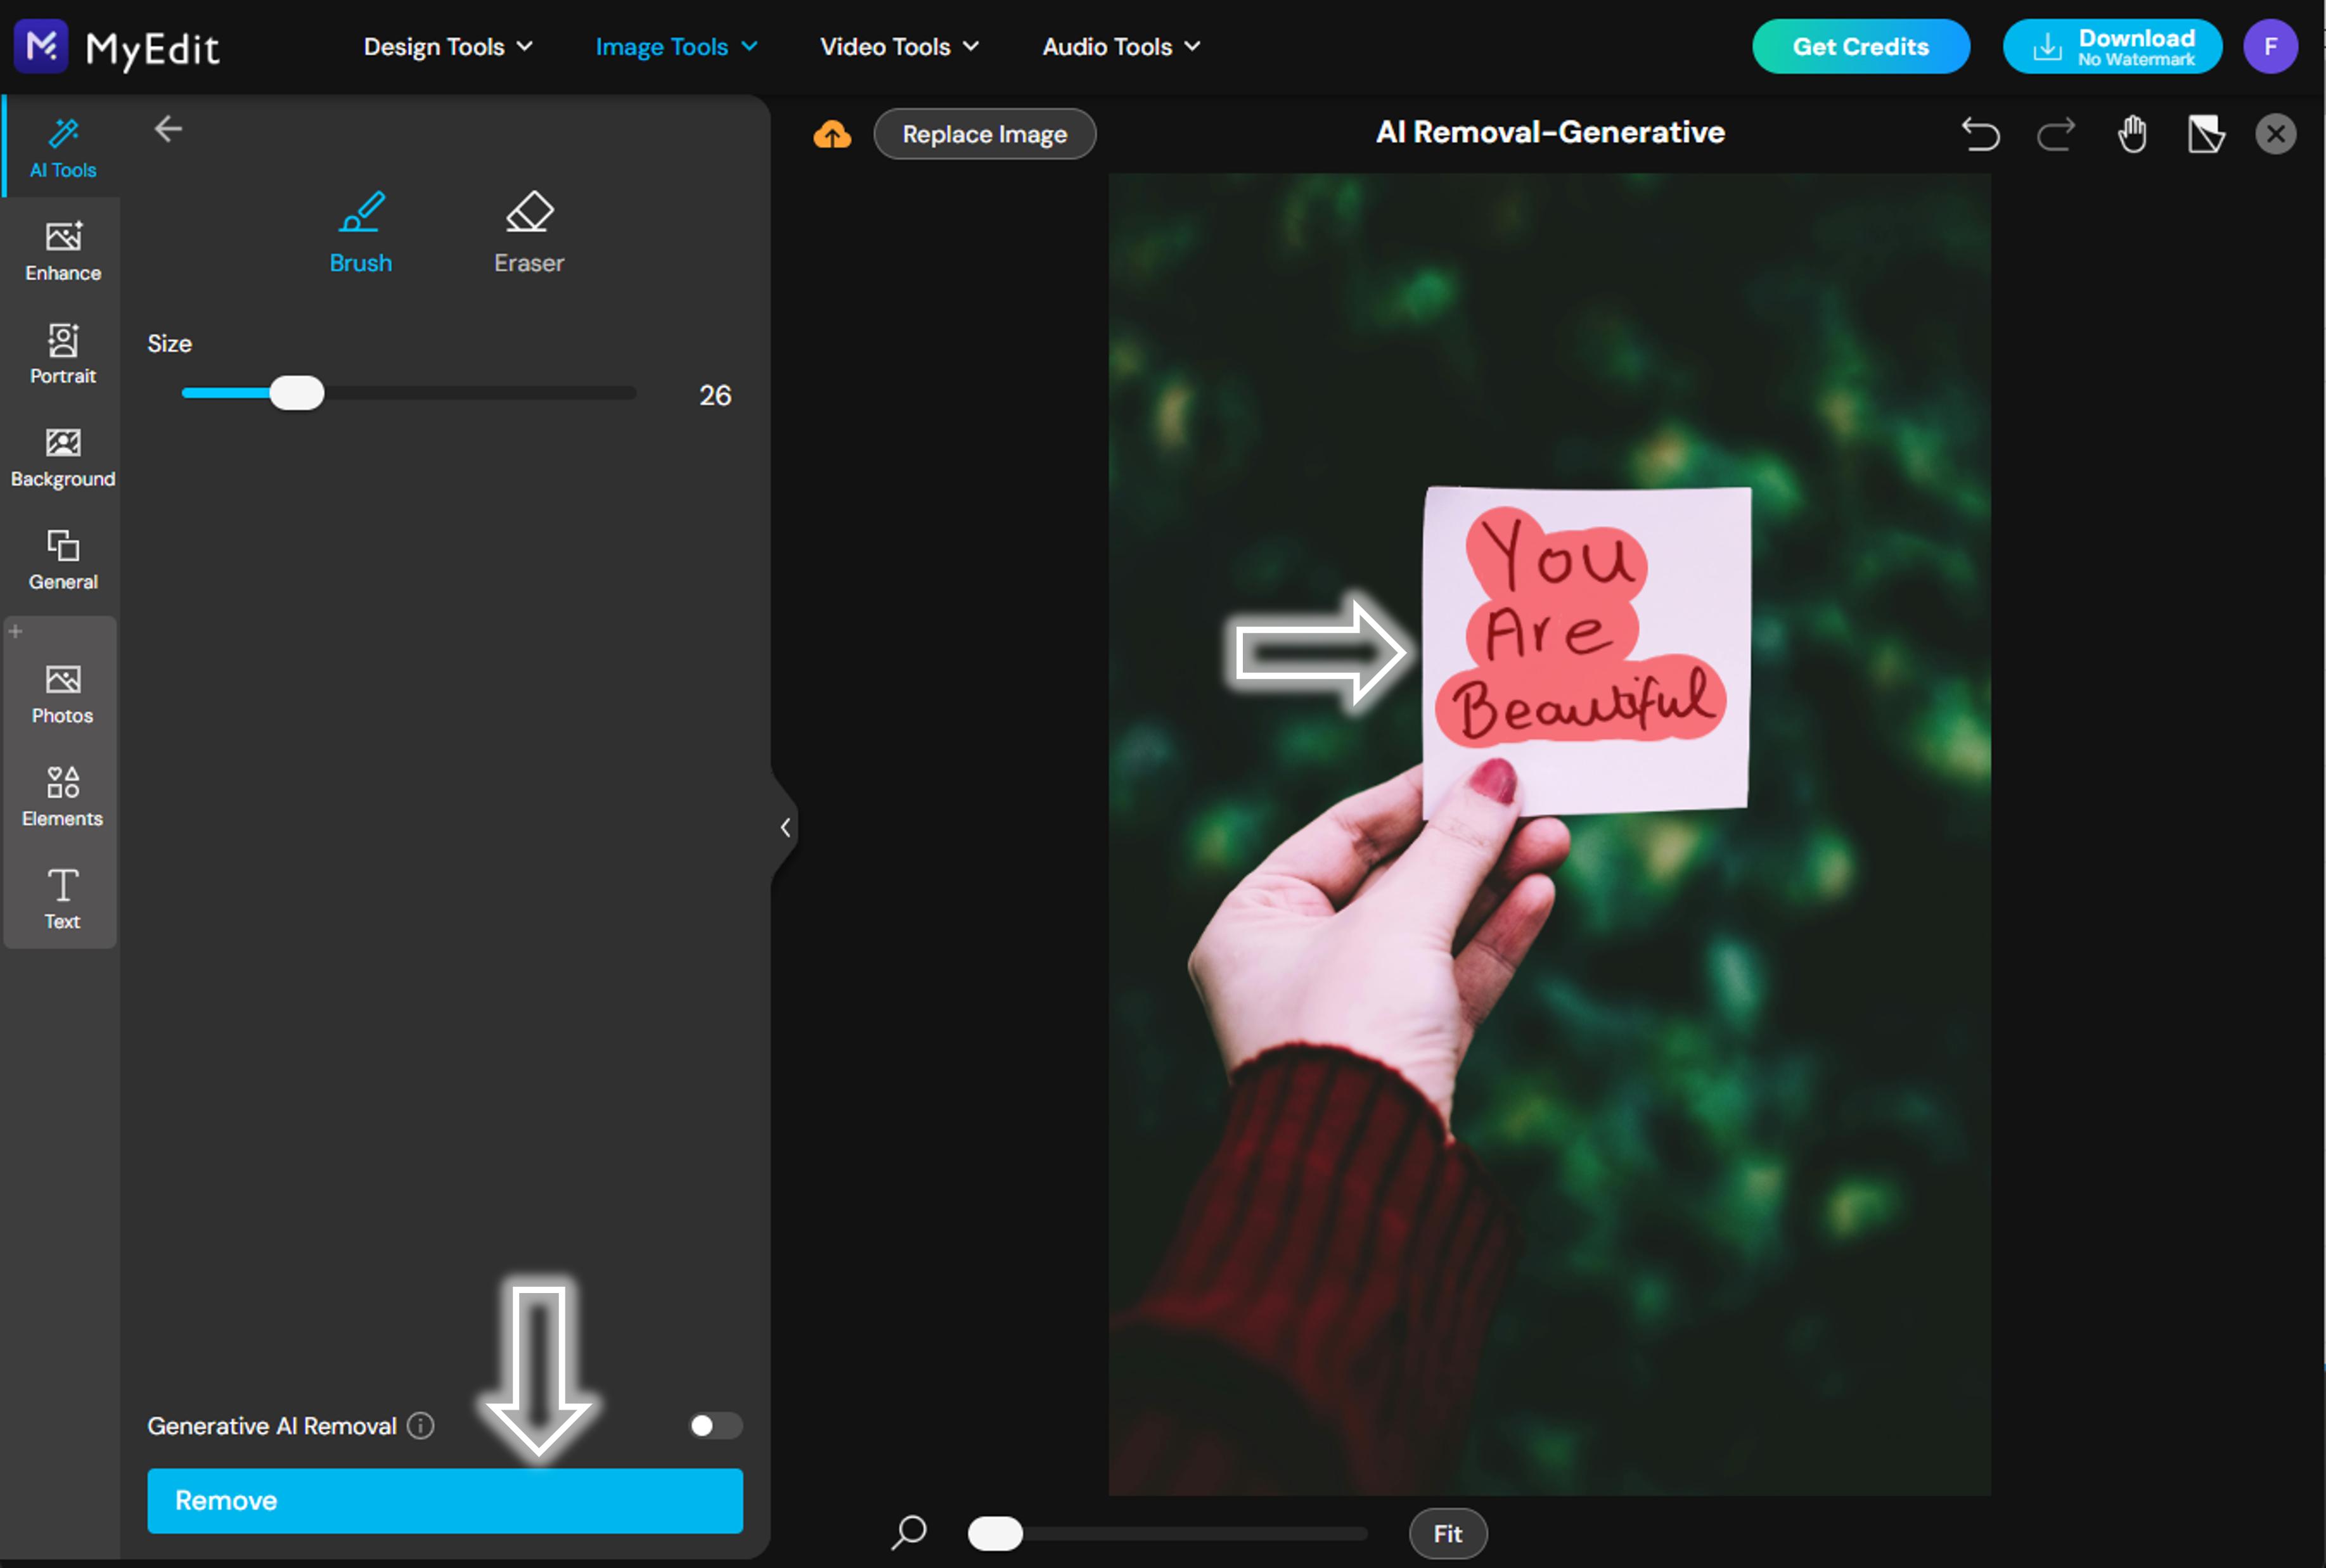2326x1568 pixels.
Task: Open the Enhance sidebar tool
Action: coord(62,251)
